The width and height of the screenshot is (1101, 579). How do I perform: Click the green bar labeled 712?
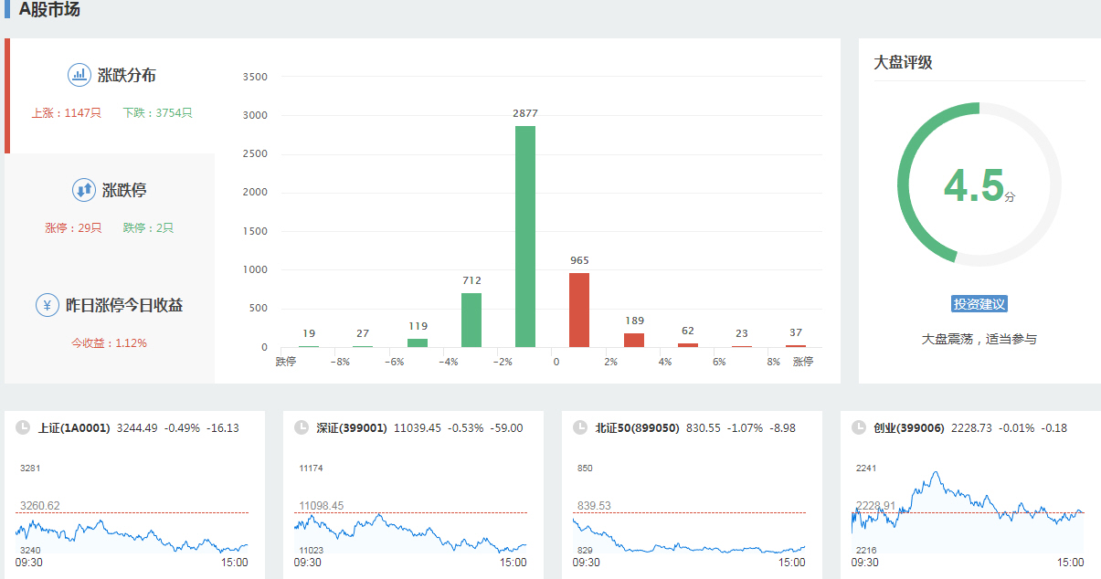click(x=471, y=320)
